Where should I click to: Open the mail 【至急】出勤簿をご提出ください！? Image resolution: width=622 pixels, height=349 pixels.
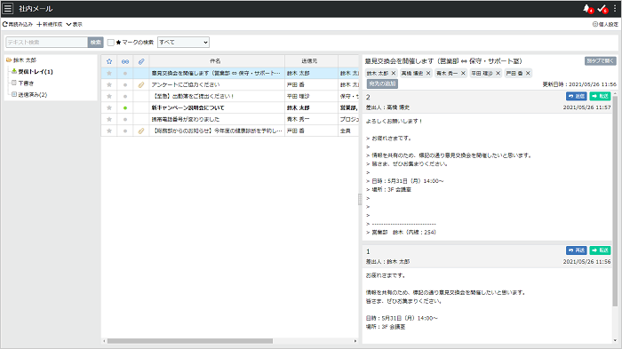point(193,96)
